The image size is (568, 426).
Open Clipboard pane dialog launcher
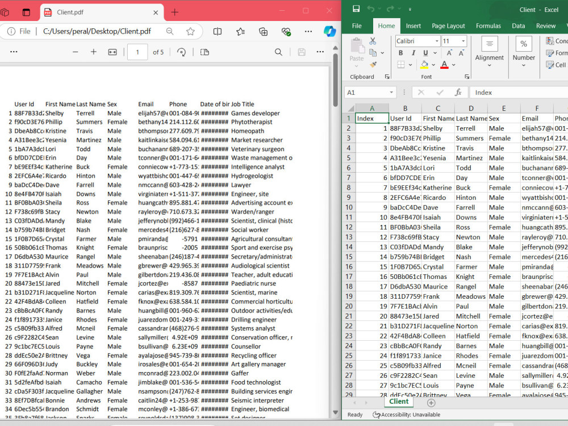click(x=387, y=77)
